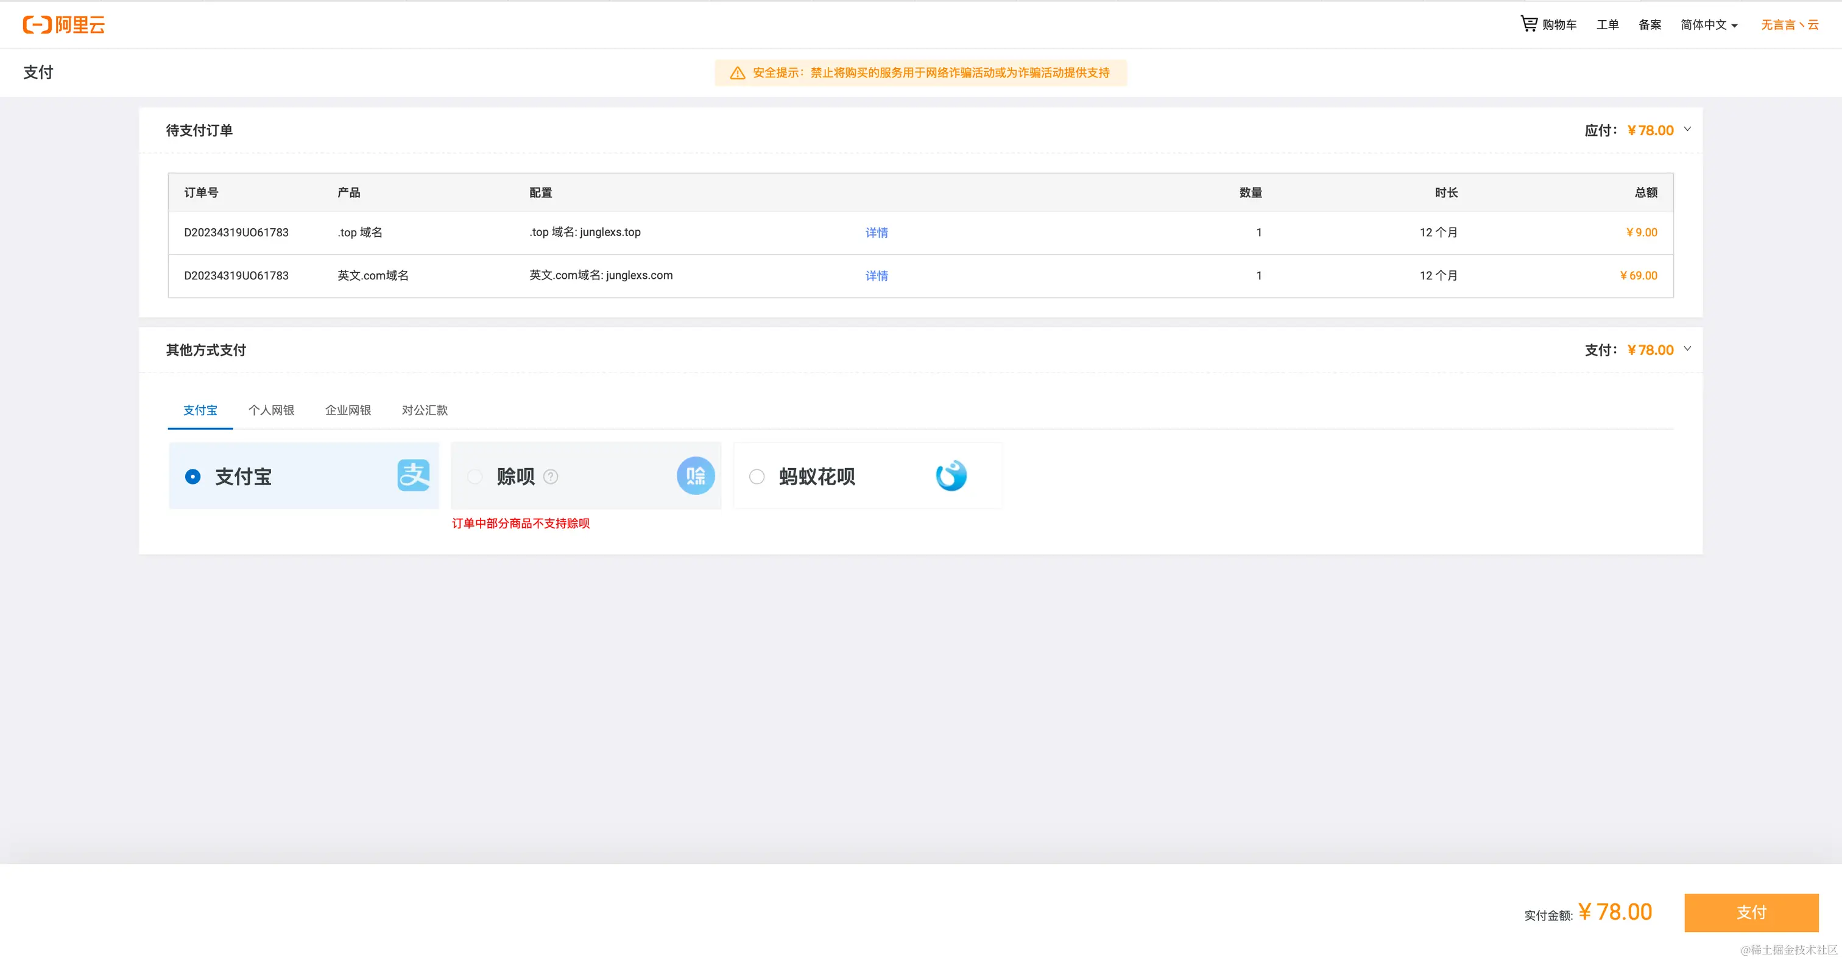Select the 赊呗 radio option

[x=475, y=477]
